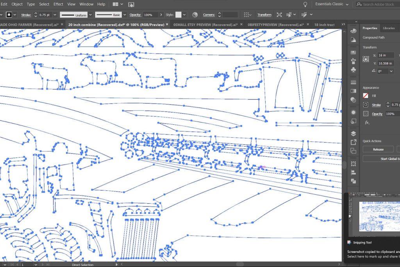Viewport: 400px width, 267px height.
Task: Open the Gradient panel icon
Action: tap(354, 91)
